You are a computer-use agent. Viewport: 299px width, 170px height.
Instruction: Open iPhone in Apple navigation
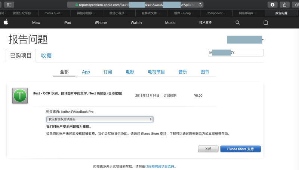click(101, 22)
